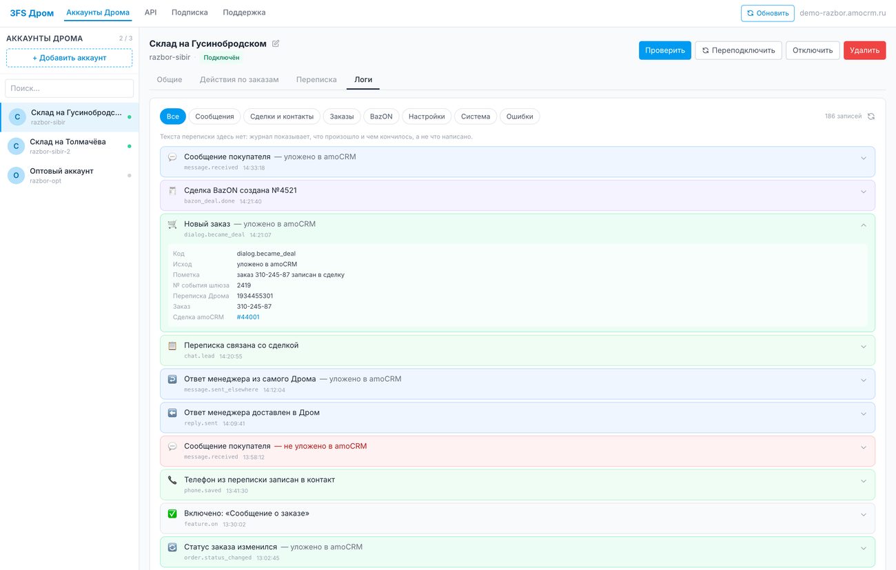The width and height of the screenshot is (896, 570).
Task: Filter logs by Заказы
Action: click(342, 116)
